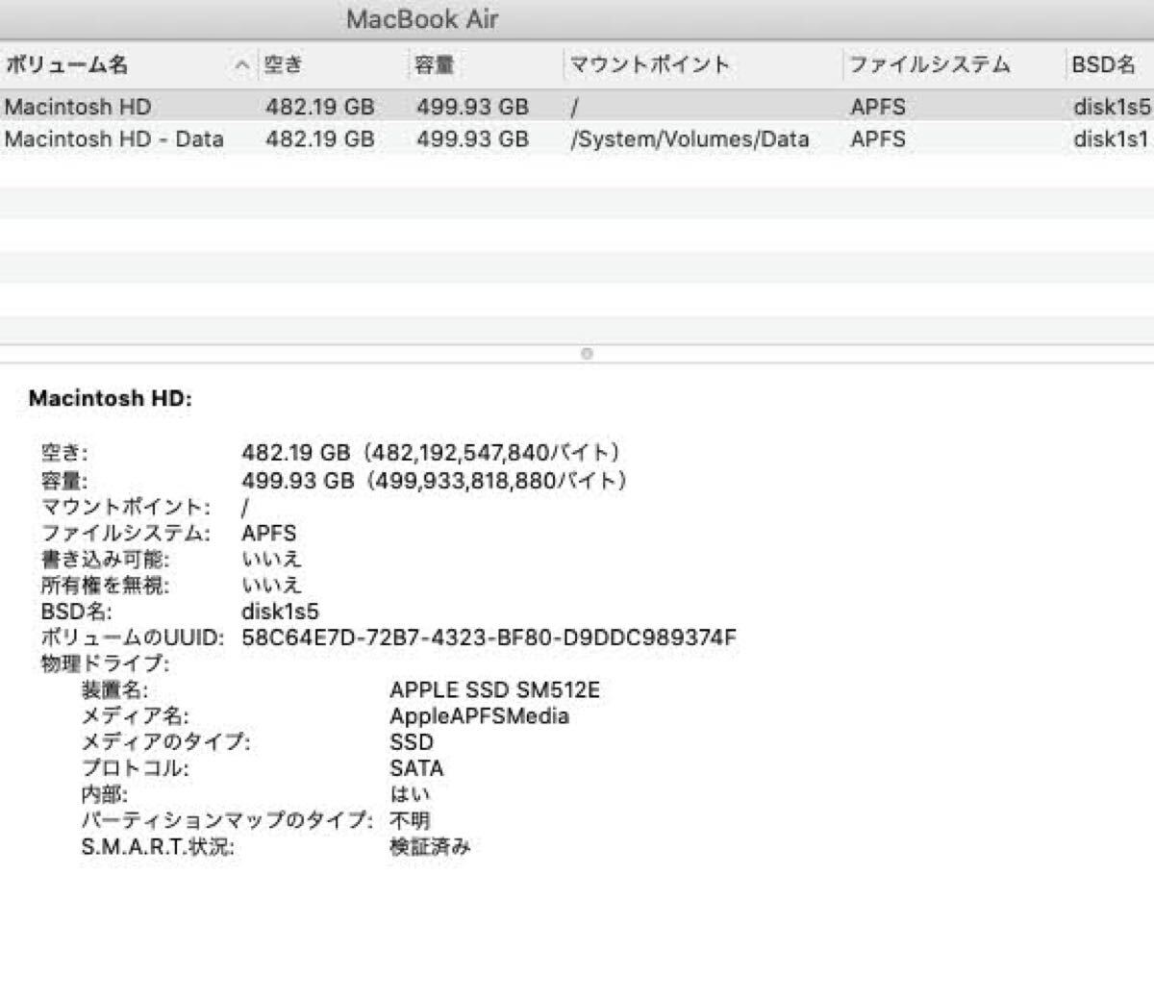The width and height of the screenshot is (1154, 1000).
Task: Click the Macintosh HD: detail heading
Action: 111,398
